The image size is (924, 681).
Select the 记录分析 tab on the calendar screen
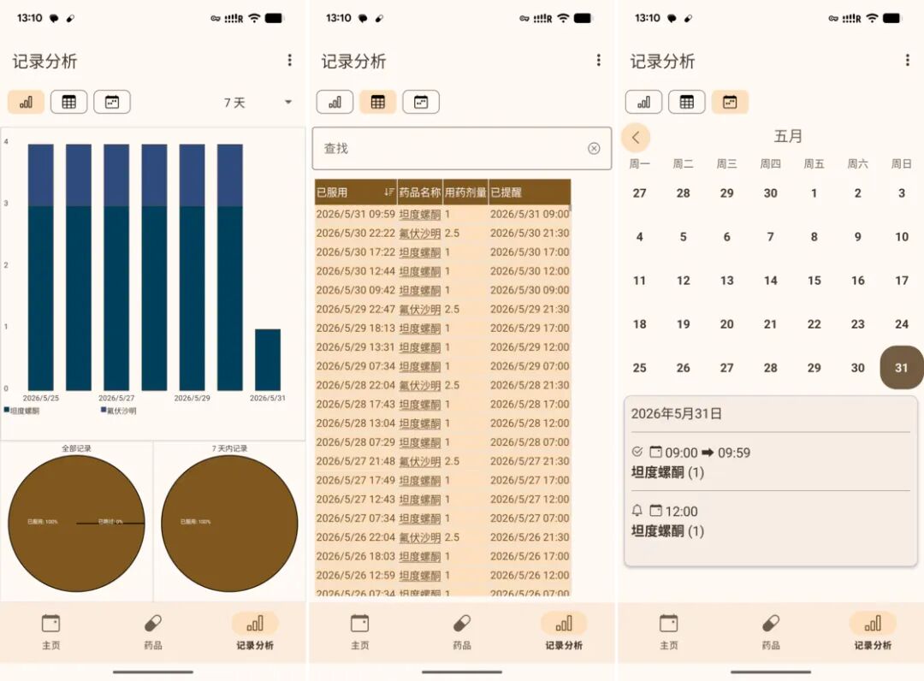pyautogui.click(x=873, y=631)
